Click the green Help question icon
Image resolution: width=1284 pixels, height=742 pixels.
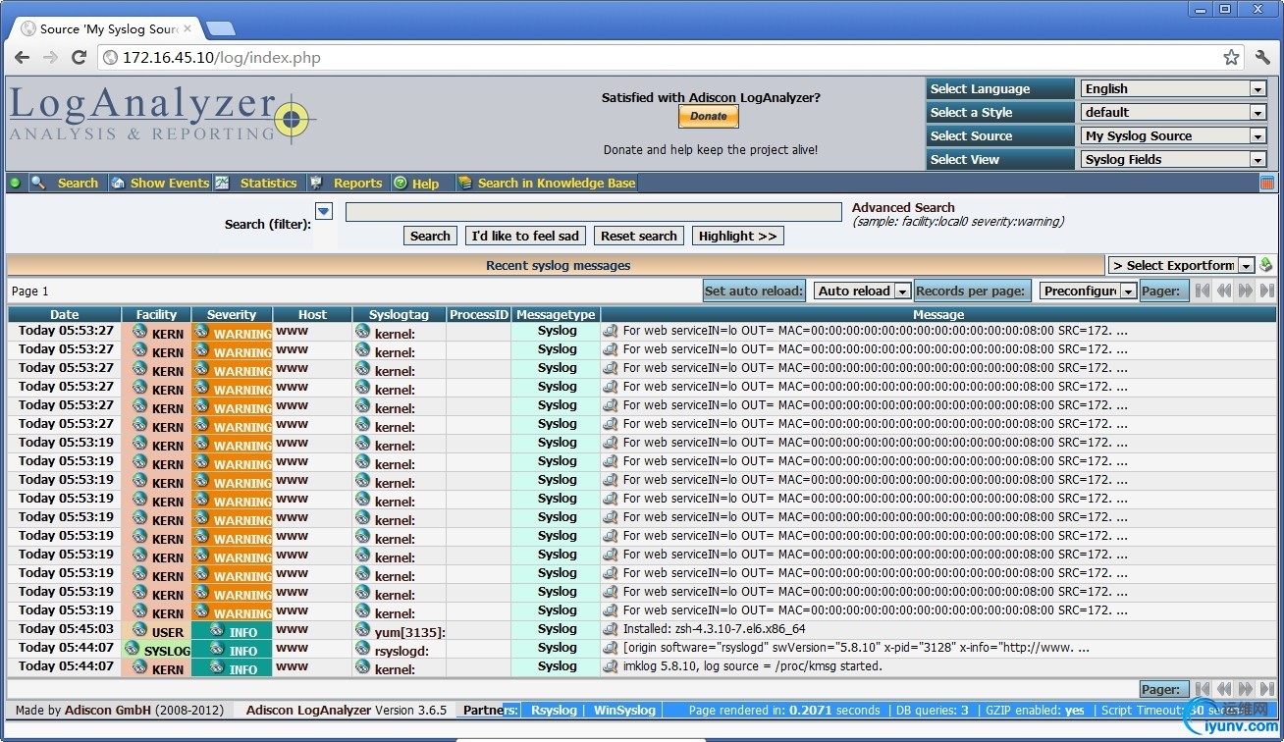point(401,183)
